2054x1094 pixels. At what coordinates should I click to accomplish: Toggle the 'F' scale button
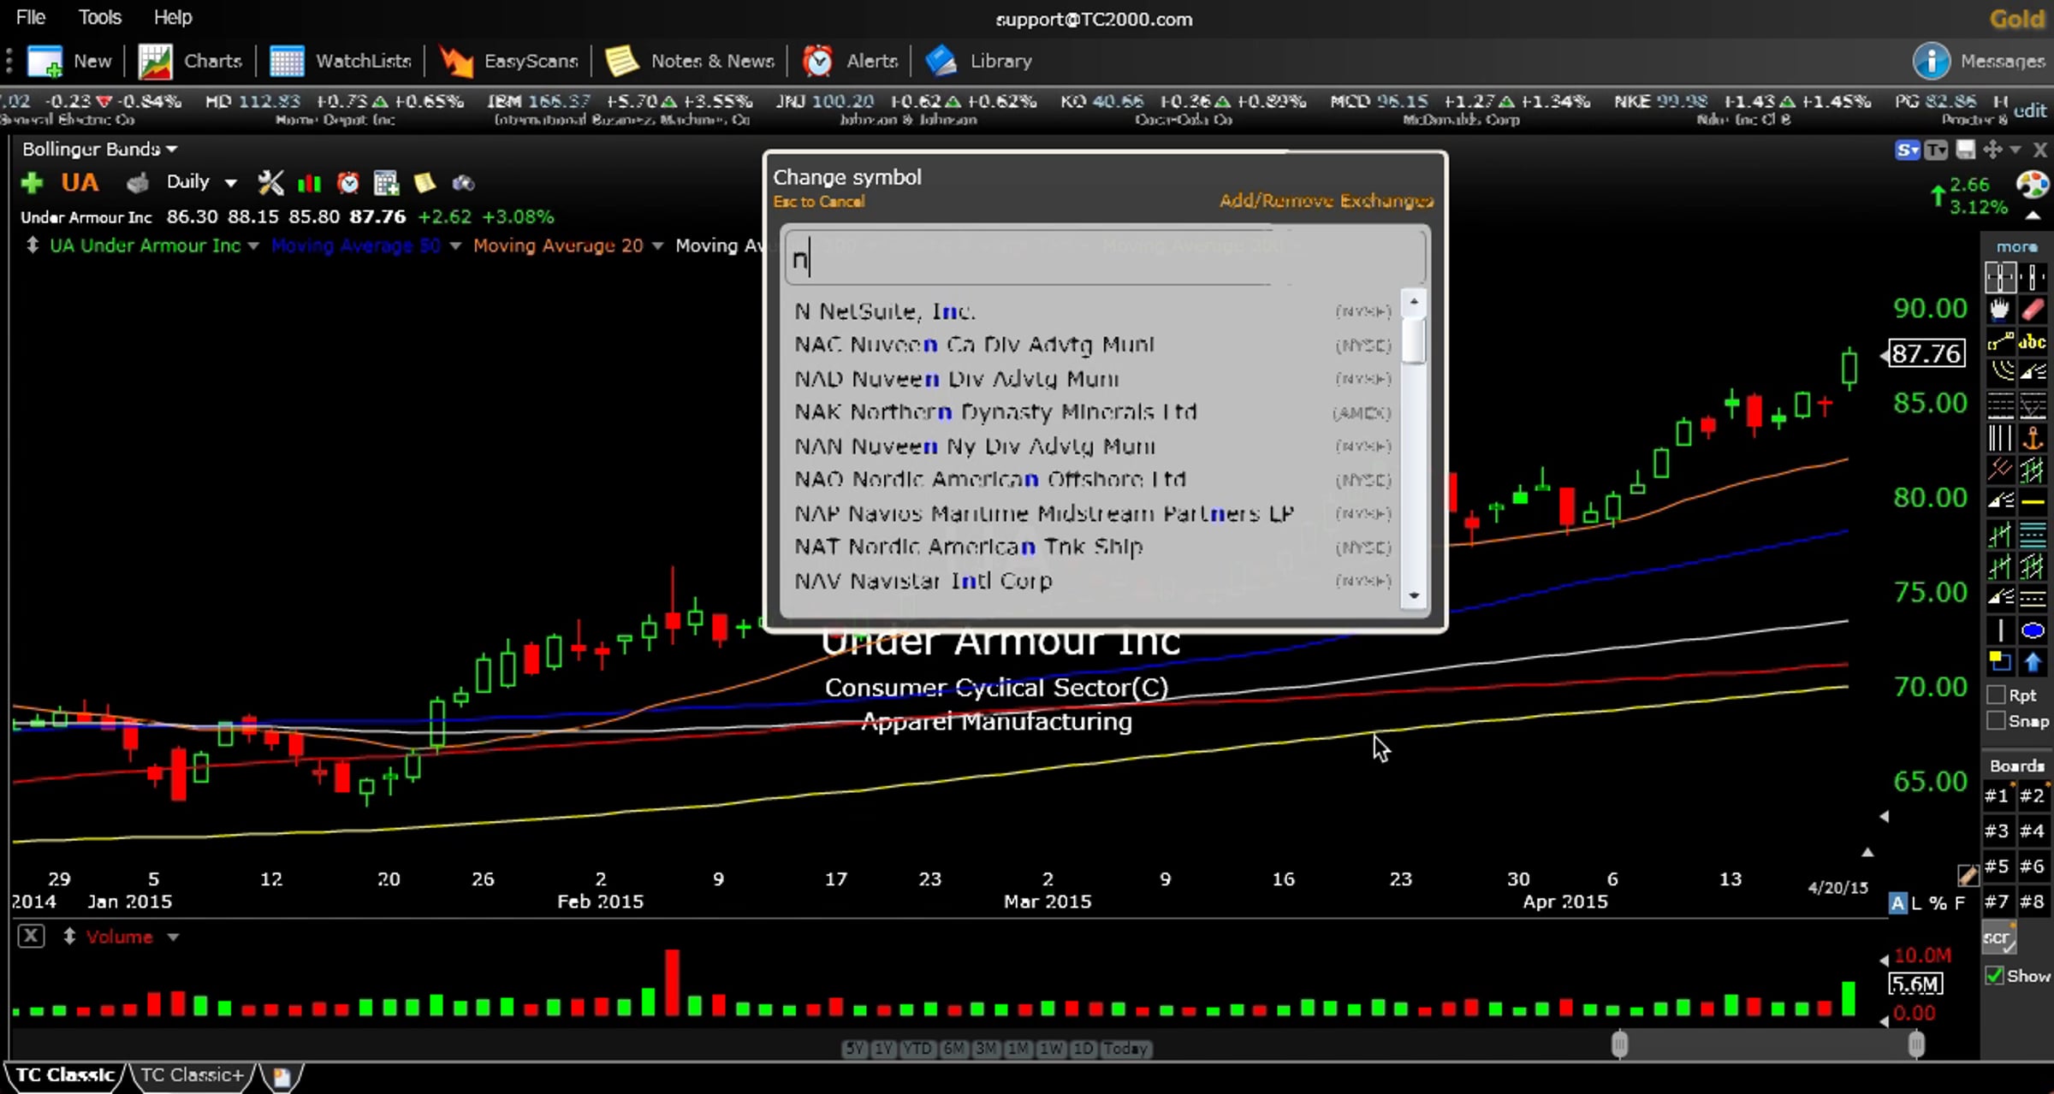pyautogui.click(x=1959, y=902)
